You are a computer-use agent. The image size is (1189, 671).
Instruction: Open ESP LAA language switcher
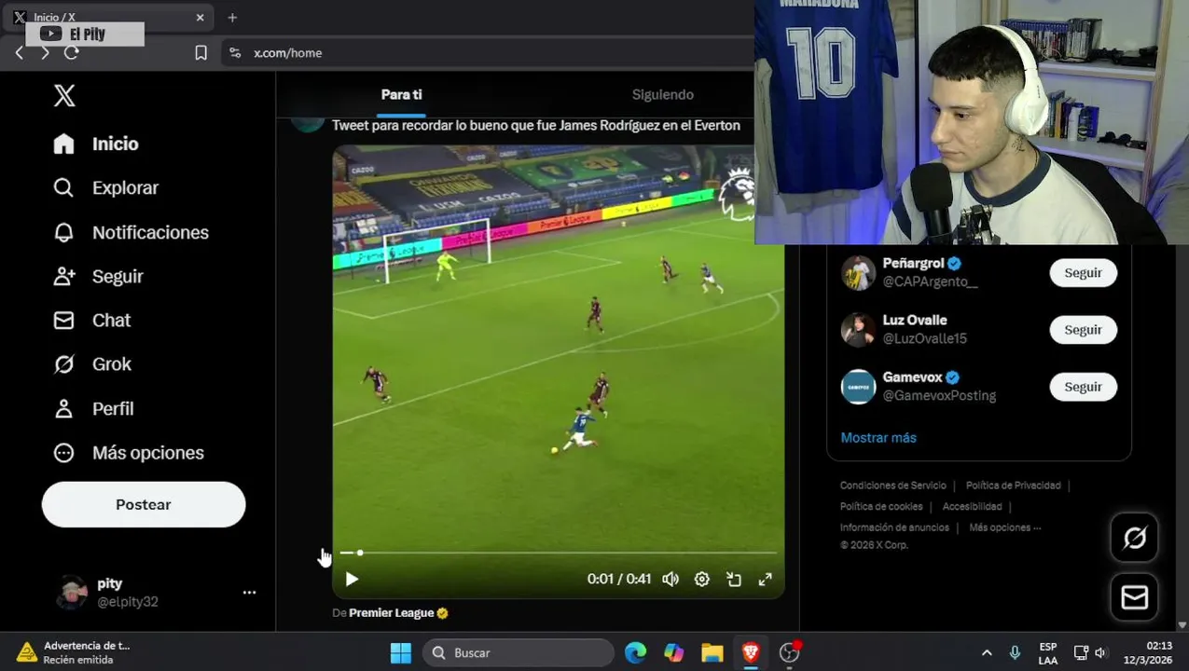pyautogui.click(x=1048, y=652)
